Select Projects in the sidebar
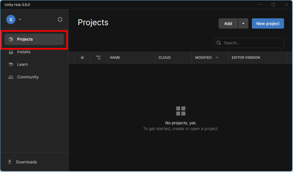293x172 pixels. point(34,39)
